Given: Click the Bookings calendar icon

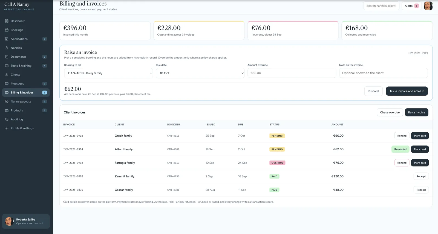Looking at the screenshot, I should click(7, 30).
